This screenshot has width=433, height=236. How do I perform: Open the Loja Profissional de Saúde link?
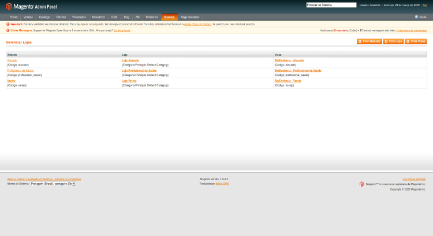(139, 71)
